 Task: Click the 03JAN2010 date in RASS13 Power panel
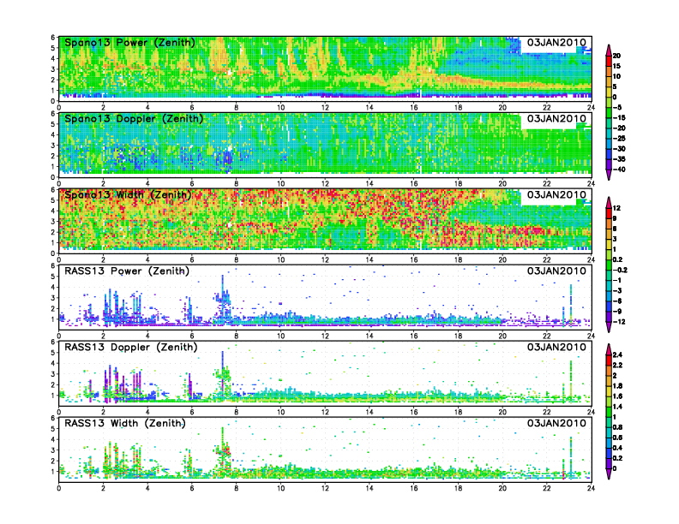(x=556, y=271)
